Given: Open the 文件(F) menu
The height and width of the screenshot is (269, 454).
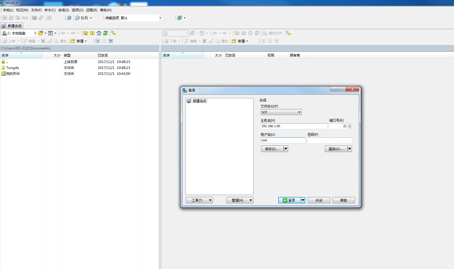Looking at the screenshot, I should pyautogui.click(x=36, y=10).
